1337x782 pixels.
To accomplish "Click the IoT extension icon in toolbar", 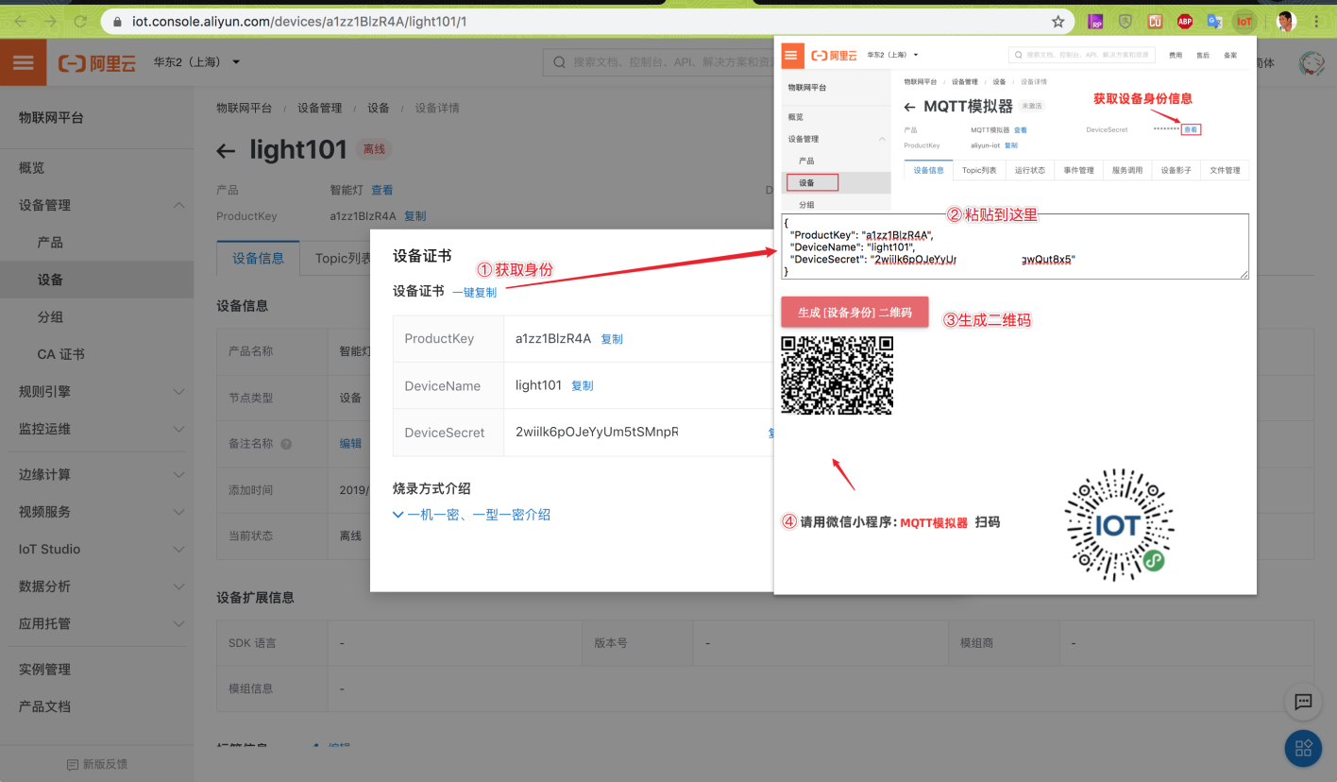I will coord(1244,21).
